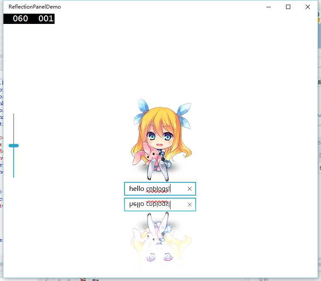321x281 pixels.
Task: Click the vertical slider thumb
Action: point(14,146)
